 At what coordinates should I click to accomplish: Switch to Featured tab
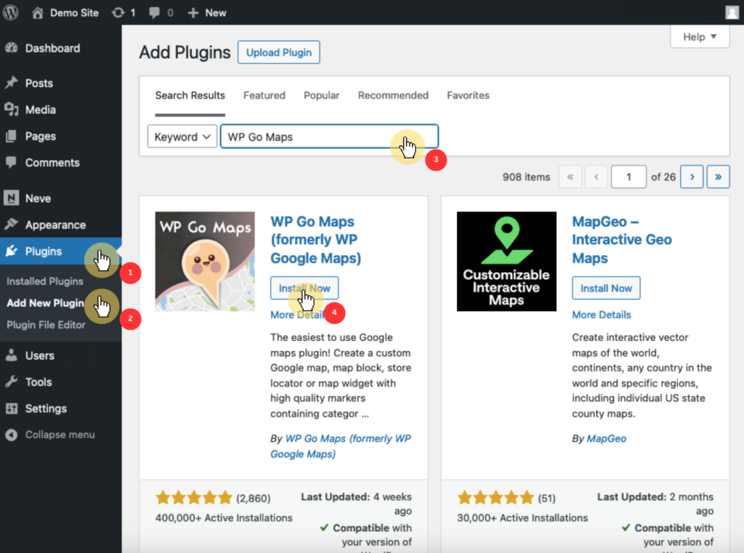pos(264,95)
